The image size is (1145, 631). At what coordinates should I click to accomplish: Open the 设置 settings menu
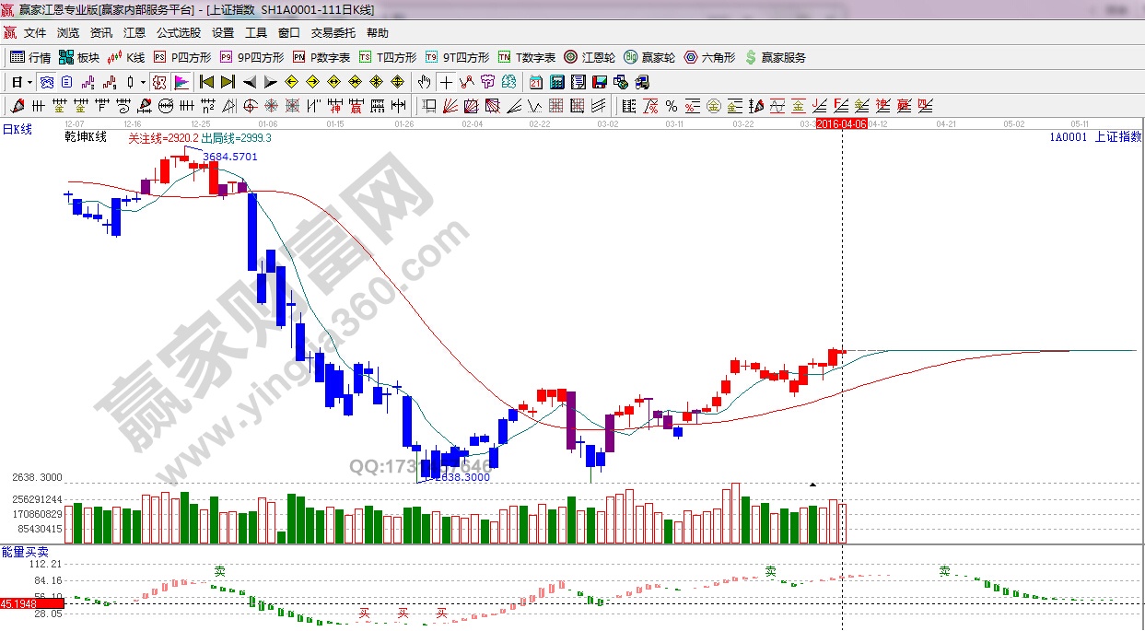[223, 33]
